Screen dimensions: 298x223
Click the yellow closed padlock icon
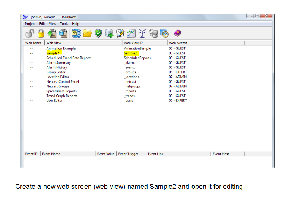coord(41,33)
